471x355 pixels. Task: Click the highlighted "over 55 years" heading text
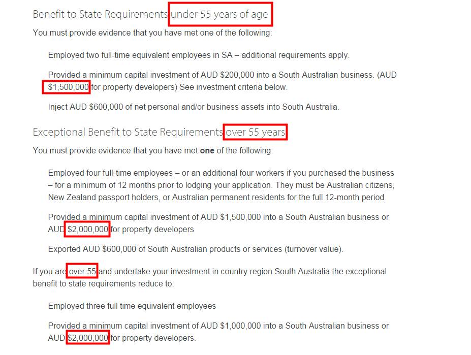[255, 132]
